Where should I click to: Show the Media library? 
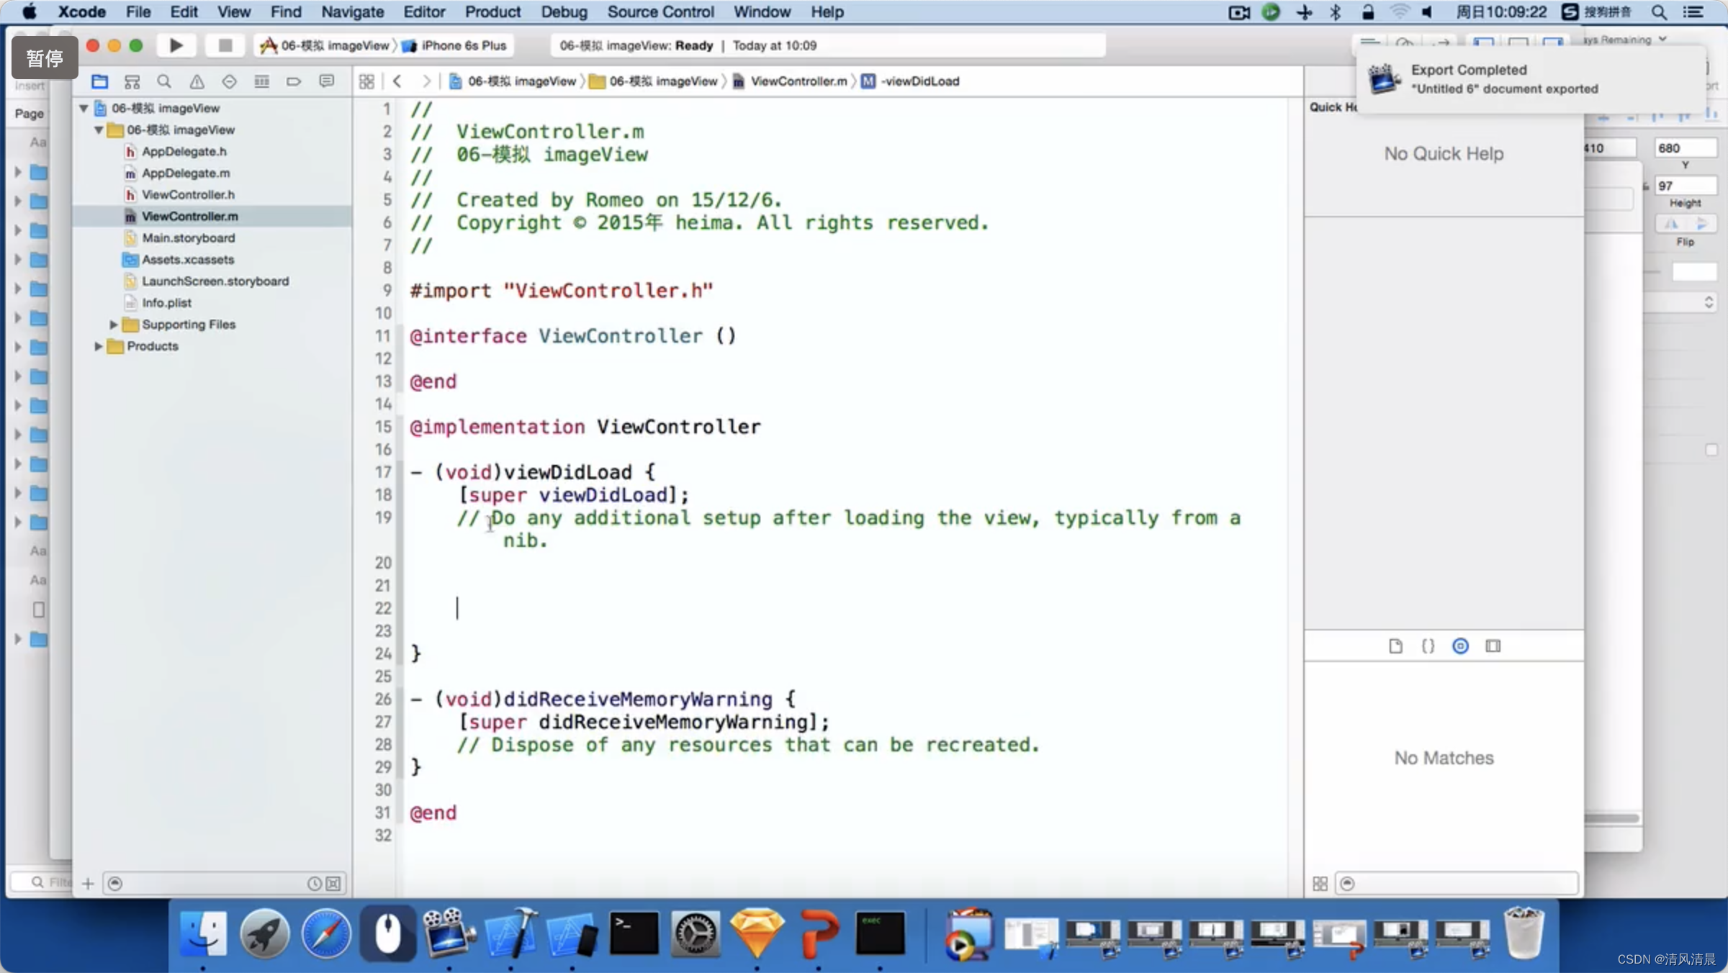(x=1493, y=646)
